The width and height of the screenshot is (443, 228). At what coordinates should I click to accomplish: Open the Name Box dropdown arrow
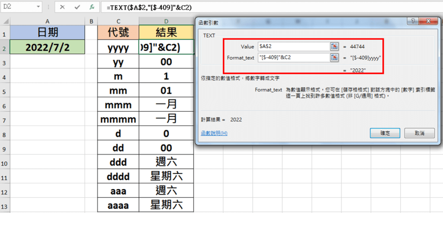pyautogui.click(x=39, y=7)
